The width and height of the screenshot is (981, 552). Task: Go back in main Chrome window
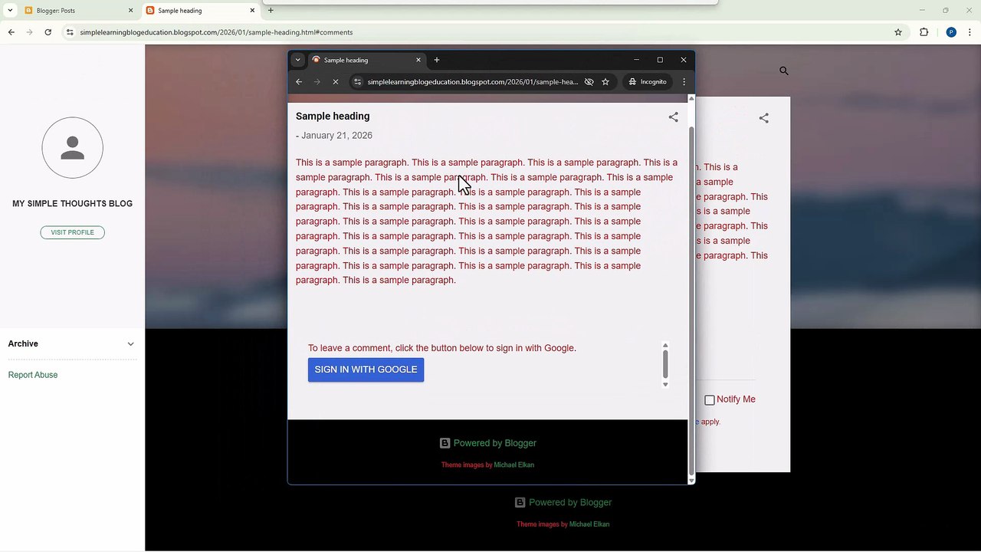pyautogui.click(x=11, y=32)
